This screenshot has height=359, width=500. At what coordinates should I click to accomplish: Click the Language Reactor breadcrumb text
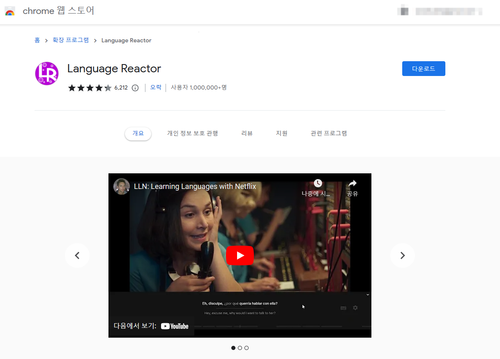click(127, 40)
